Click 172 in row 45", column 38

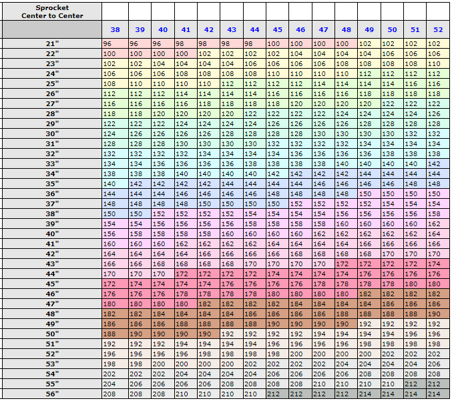116,284
